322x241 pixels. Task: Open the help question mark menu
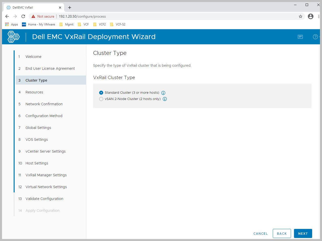point(315,37)
